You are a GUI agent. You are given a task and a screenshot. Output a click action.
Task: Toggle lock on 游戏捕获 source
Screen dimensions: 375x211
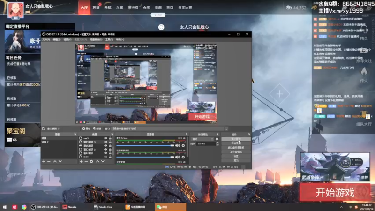[x=110, y=145]
